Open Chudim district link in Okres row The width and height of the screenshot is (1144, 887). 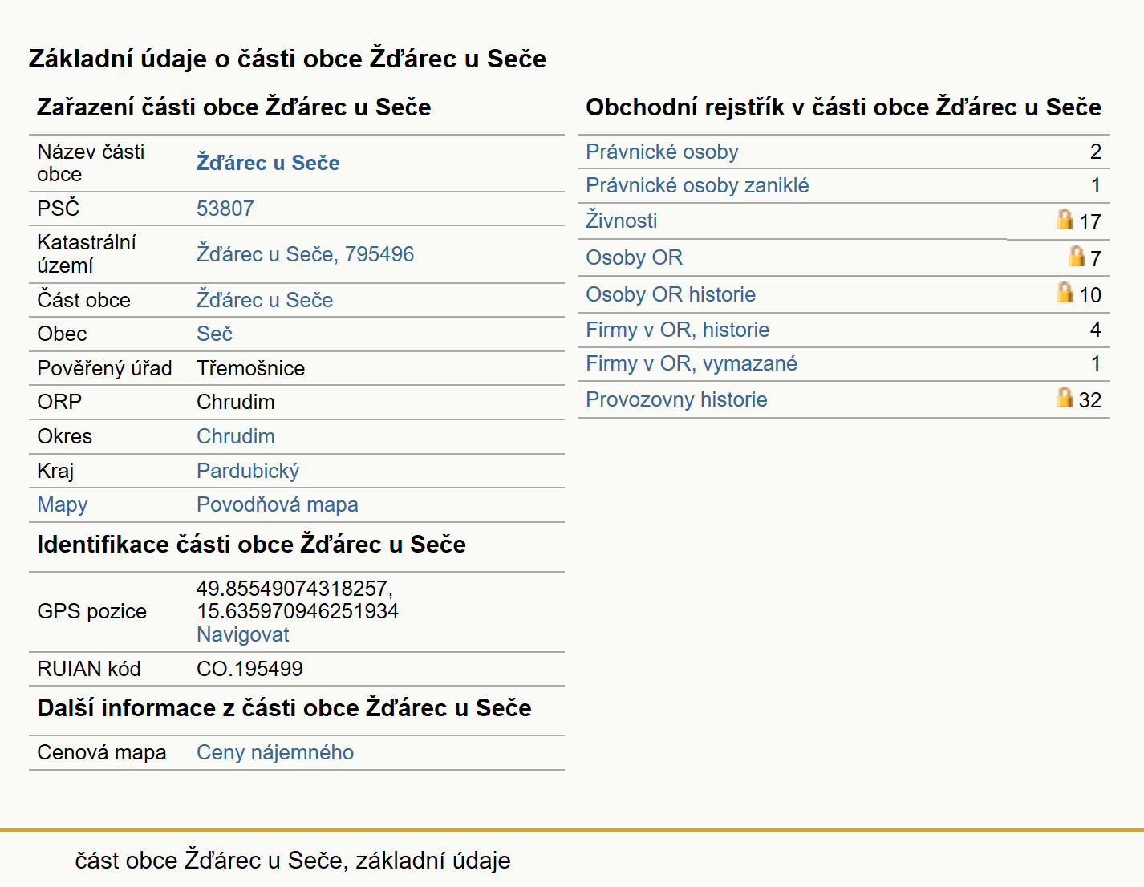coord(236,436)
